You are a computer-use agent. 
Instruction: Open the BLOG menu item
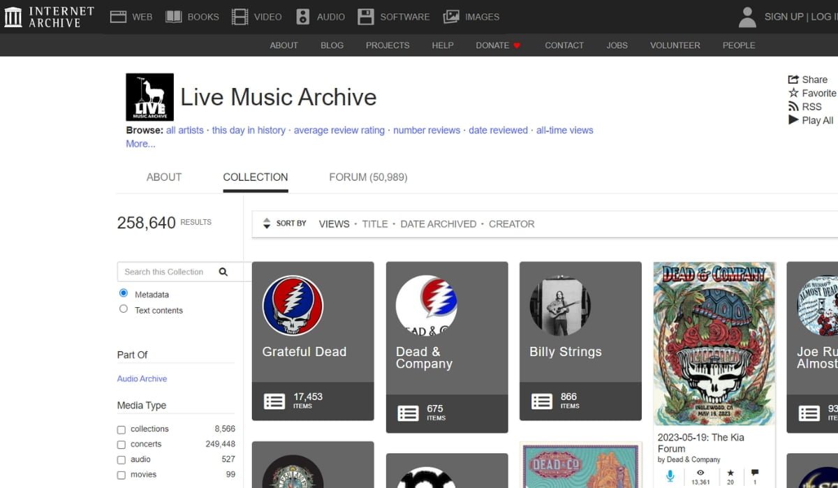click(332, 45)
